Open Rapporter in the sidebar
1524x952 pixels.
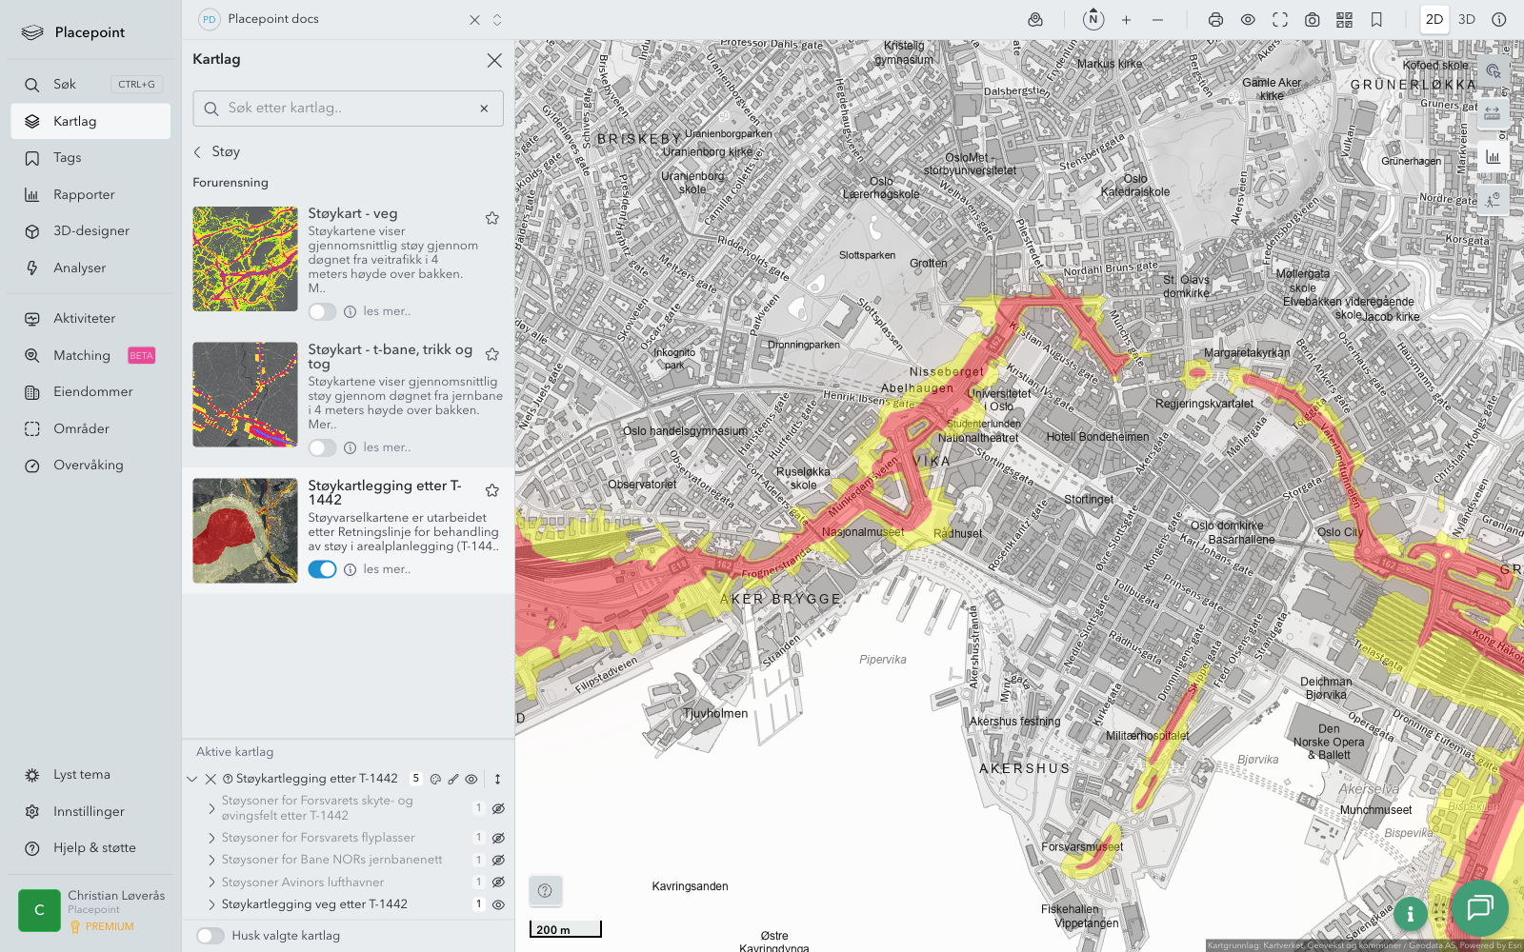tap(84, 194)
